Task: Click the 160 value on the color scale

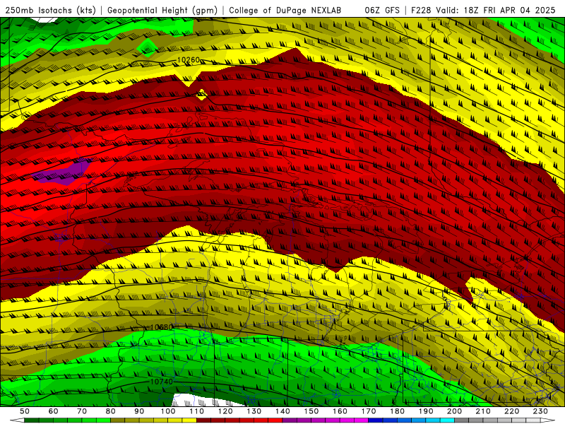Action: click(x=340, y=411)
